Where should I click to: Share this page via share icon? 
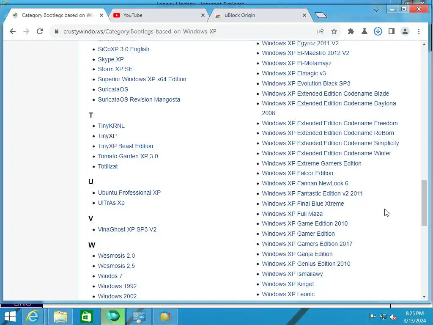point(321,31)
